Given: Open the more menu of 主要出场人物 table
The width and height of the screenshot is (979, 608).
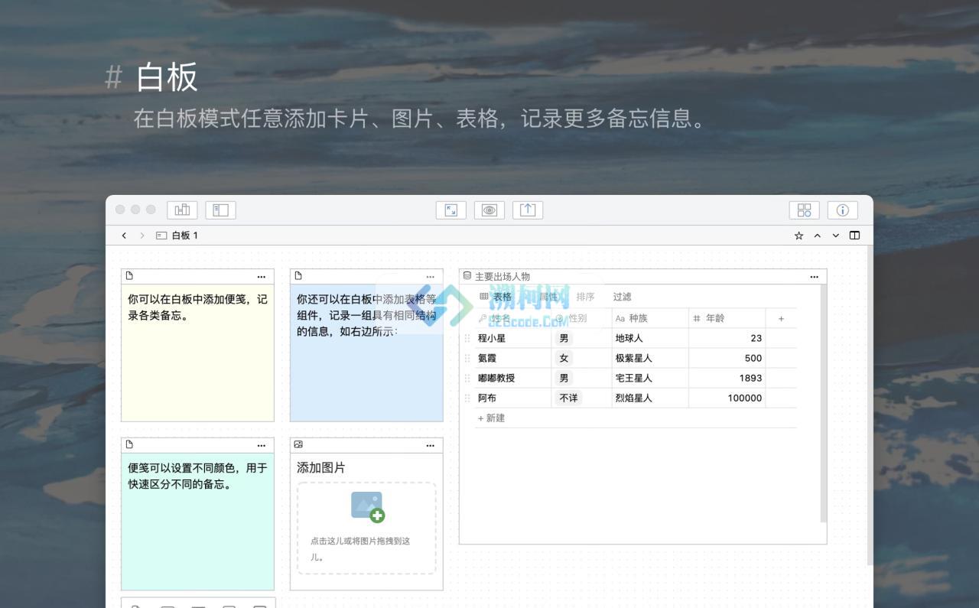Looking at the screenshot, I should tap(814, 277).
